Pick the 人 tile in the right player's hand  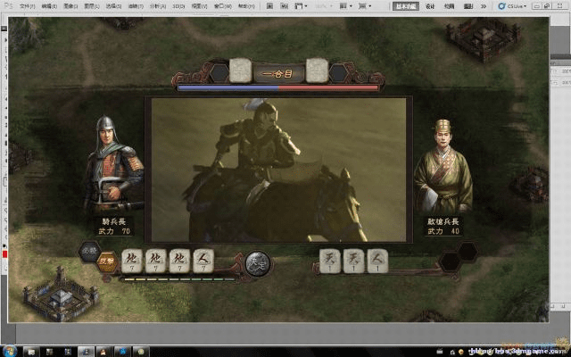pos(378,260)
